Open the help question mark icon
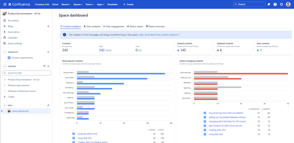The height and width of the screenshot is (143, 294). (275, 4)
